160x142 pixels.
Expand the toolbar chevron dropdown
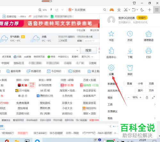click(62, 10)
